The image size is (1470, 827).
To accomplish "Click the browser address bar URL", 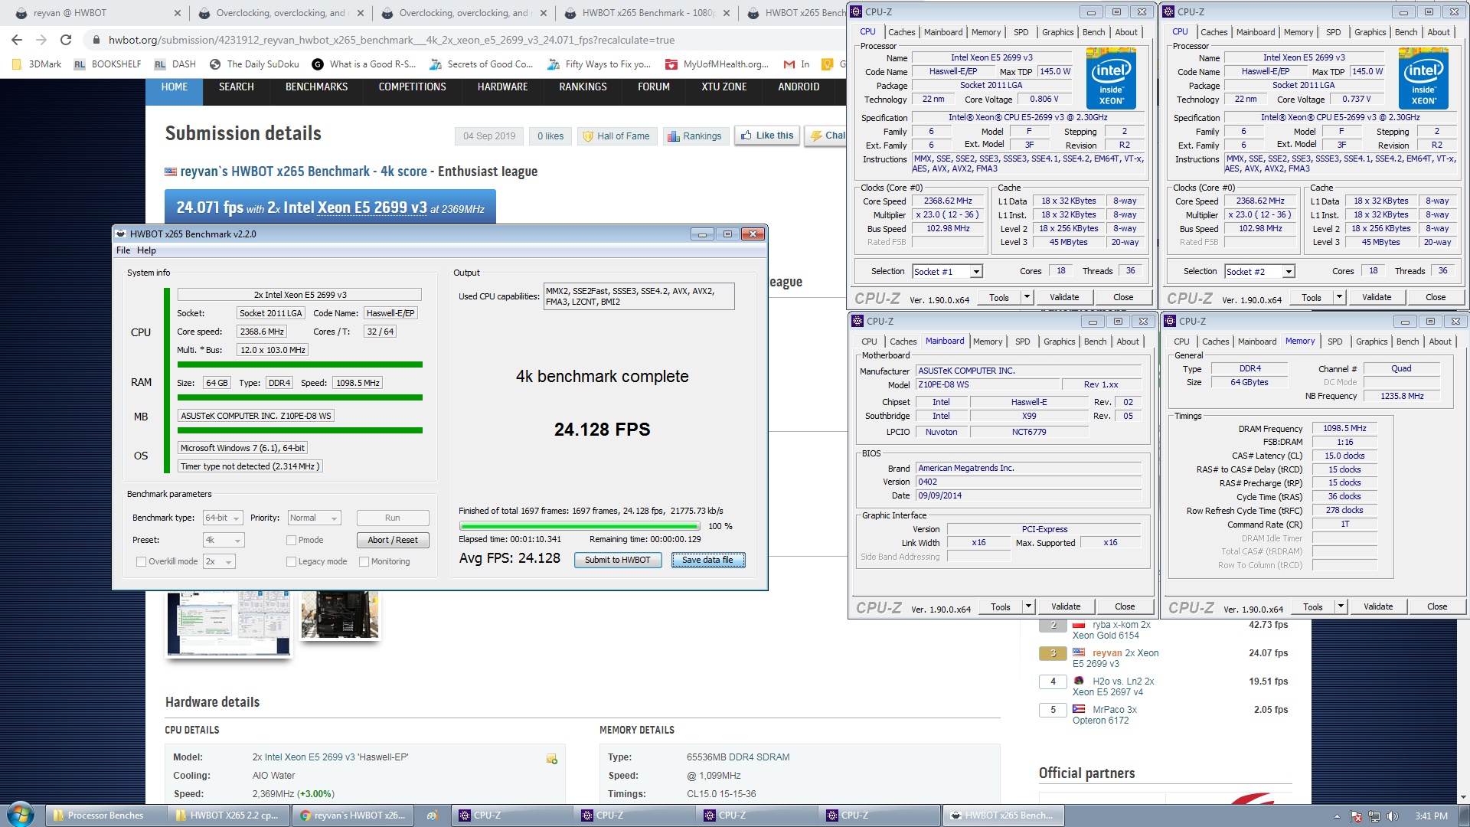I will point(391,40).
